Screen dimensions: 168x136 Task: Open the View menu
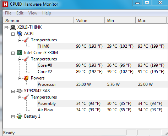tap(33, 13)
